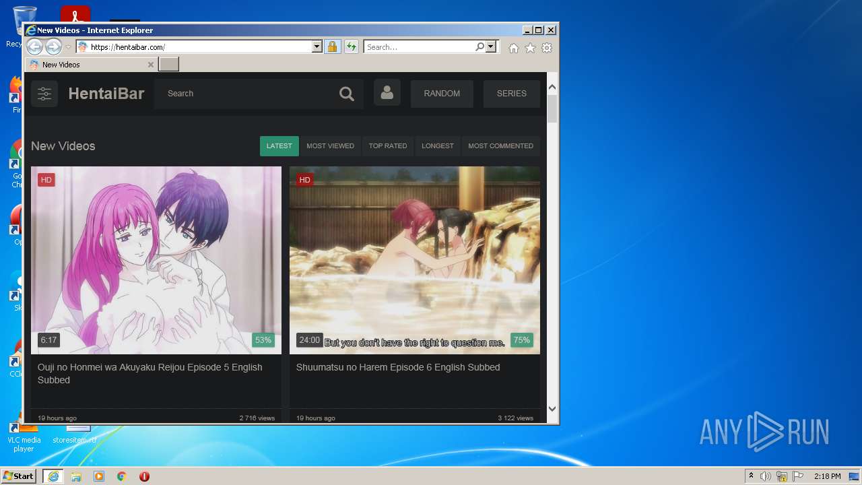Viewport: 862px width, 485px height.
Task: Click the IE Home icon
Action: point(514,48)
